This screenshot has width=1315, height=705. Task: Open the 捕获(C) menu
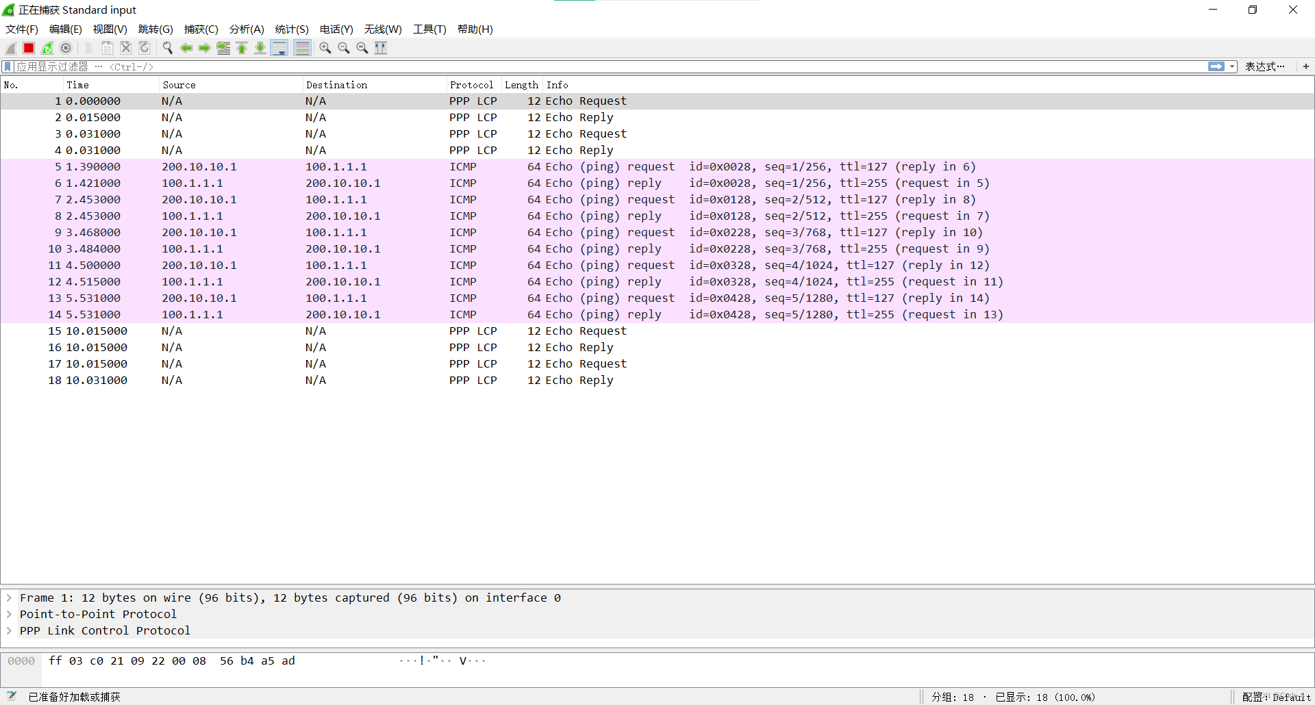click(x=201, y=29)
